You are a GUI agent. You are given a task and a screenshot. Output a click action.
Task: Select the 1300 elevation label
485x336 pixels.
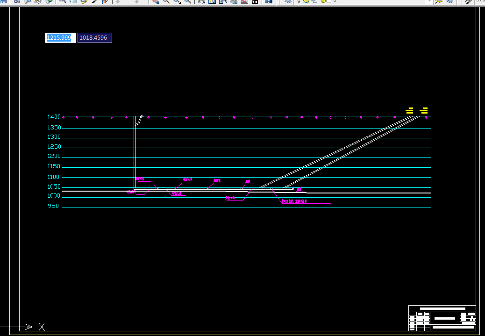point(54,137)
